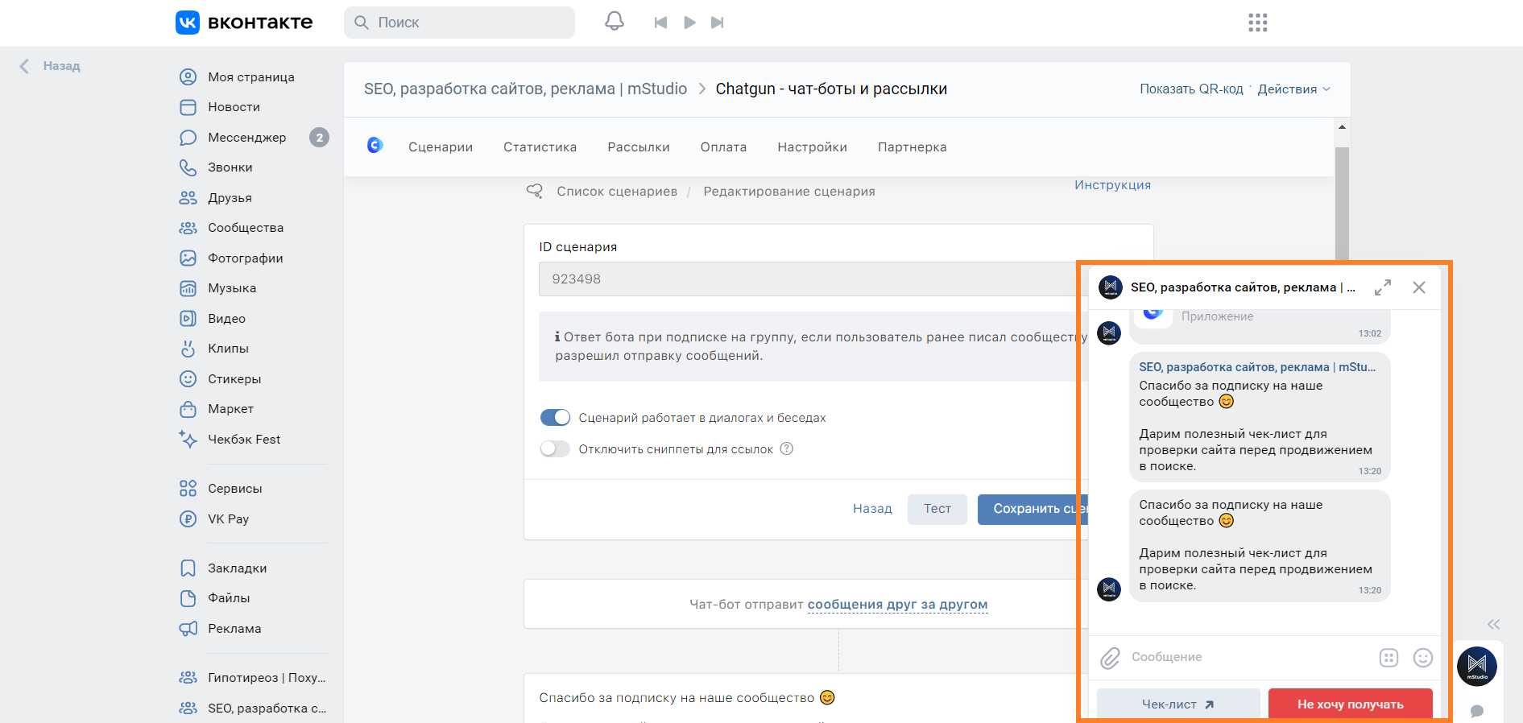
Task: Open the Новости feed icon
Action: (188, 107)
